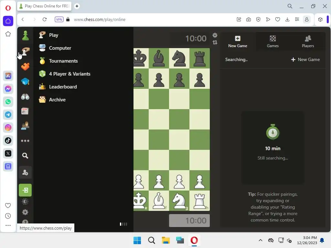This screenshot has width=331, height=248.
Task: Open X (Twitter) in Opera sidebar
Action: tap(8, 153)
